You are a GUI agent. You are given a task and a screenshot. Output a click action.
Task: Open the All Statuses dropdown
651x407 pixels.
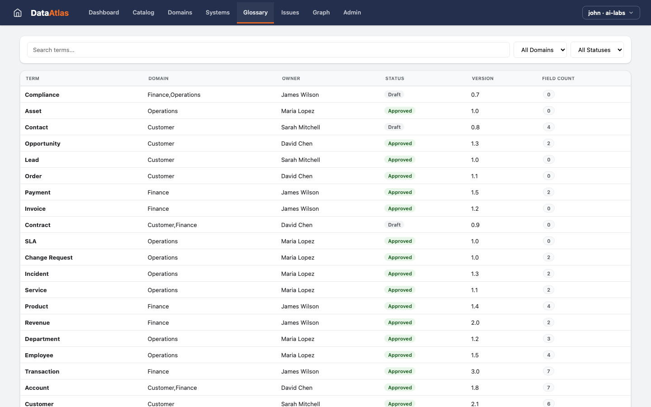tap(597, 50)
